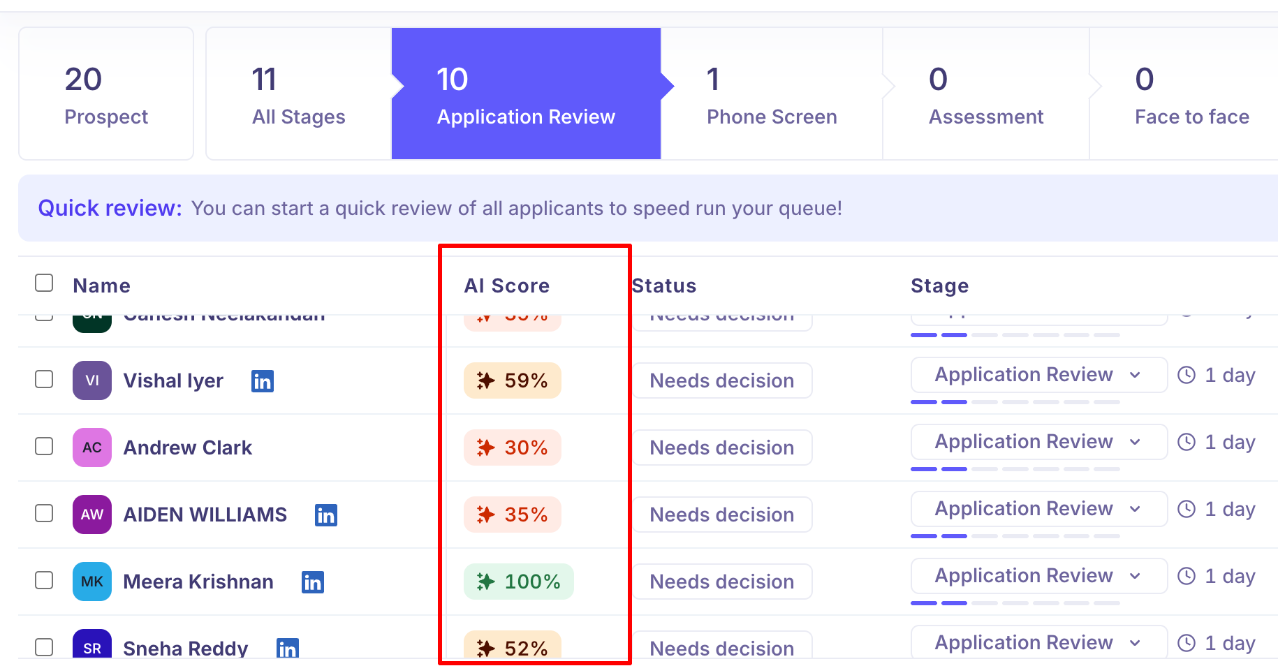Click the MK avatar for Meera Krishnan

[92, 582]
